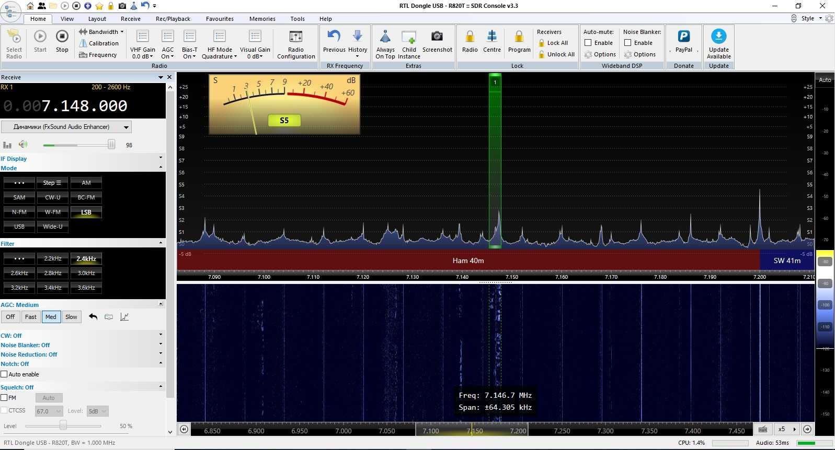Click the AGC undo arrow icon
The height and width of the screenshot is (450, 835).
tap(93, 317)
